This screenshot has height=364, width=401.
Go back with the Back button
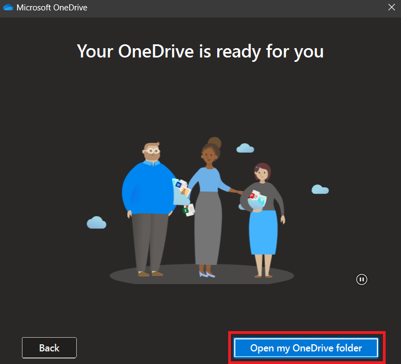pos(49,348)
